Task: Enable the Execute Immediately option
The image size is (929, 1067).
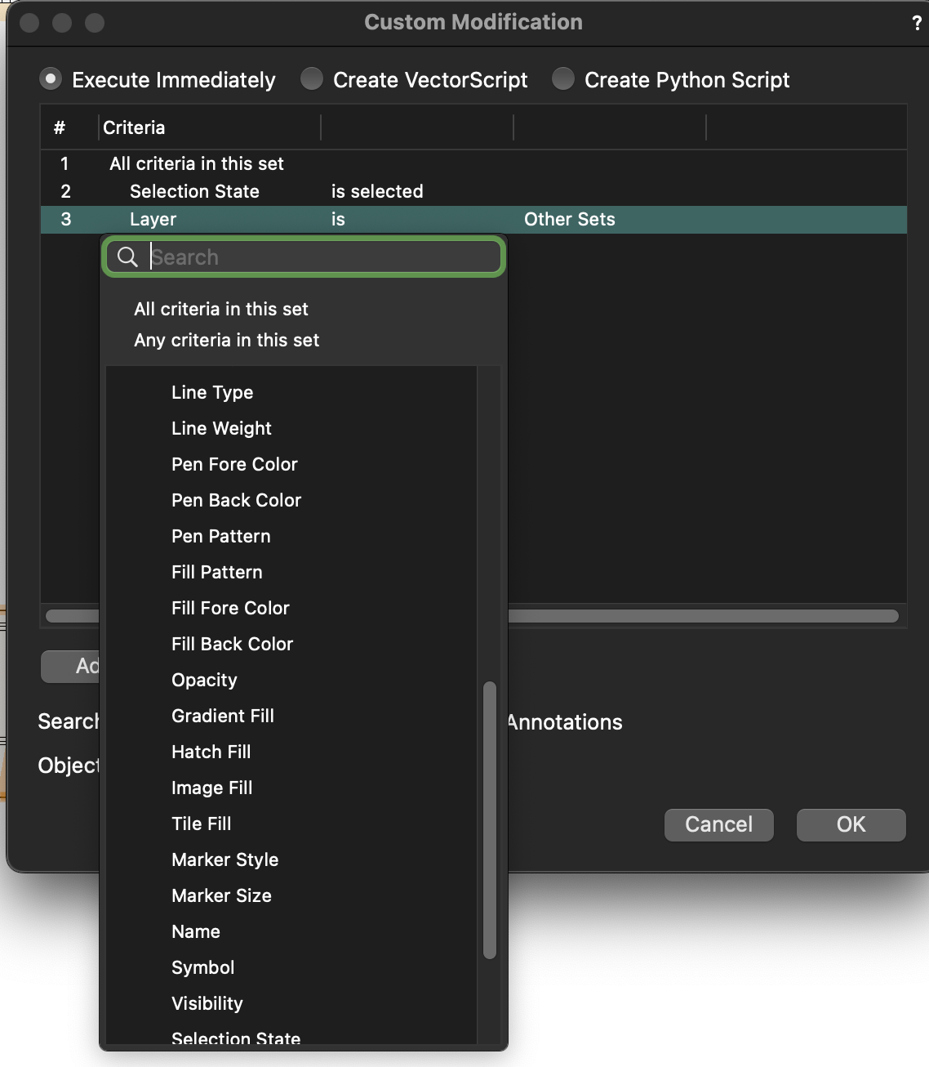Action: pyautogui.click(x=50, y=78)
